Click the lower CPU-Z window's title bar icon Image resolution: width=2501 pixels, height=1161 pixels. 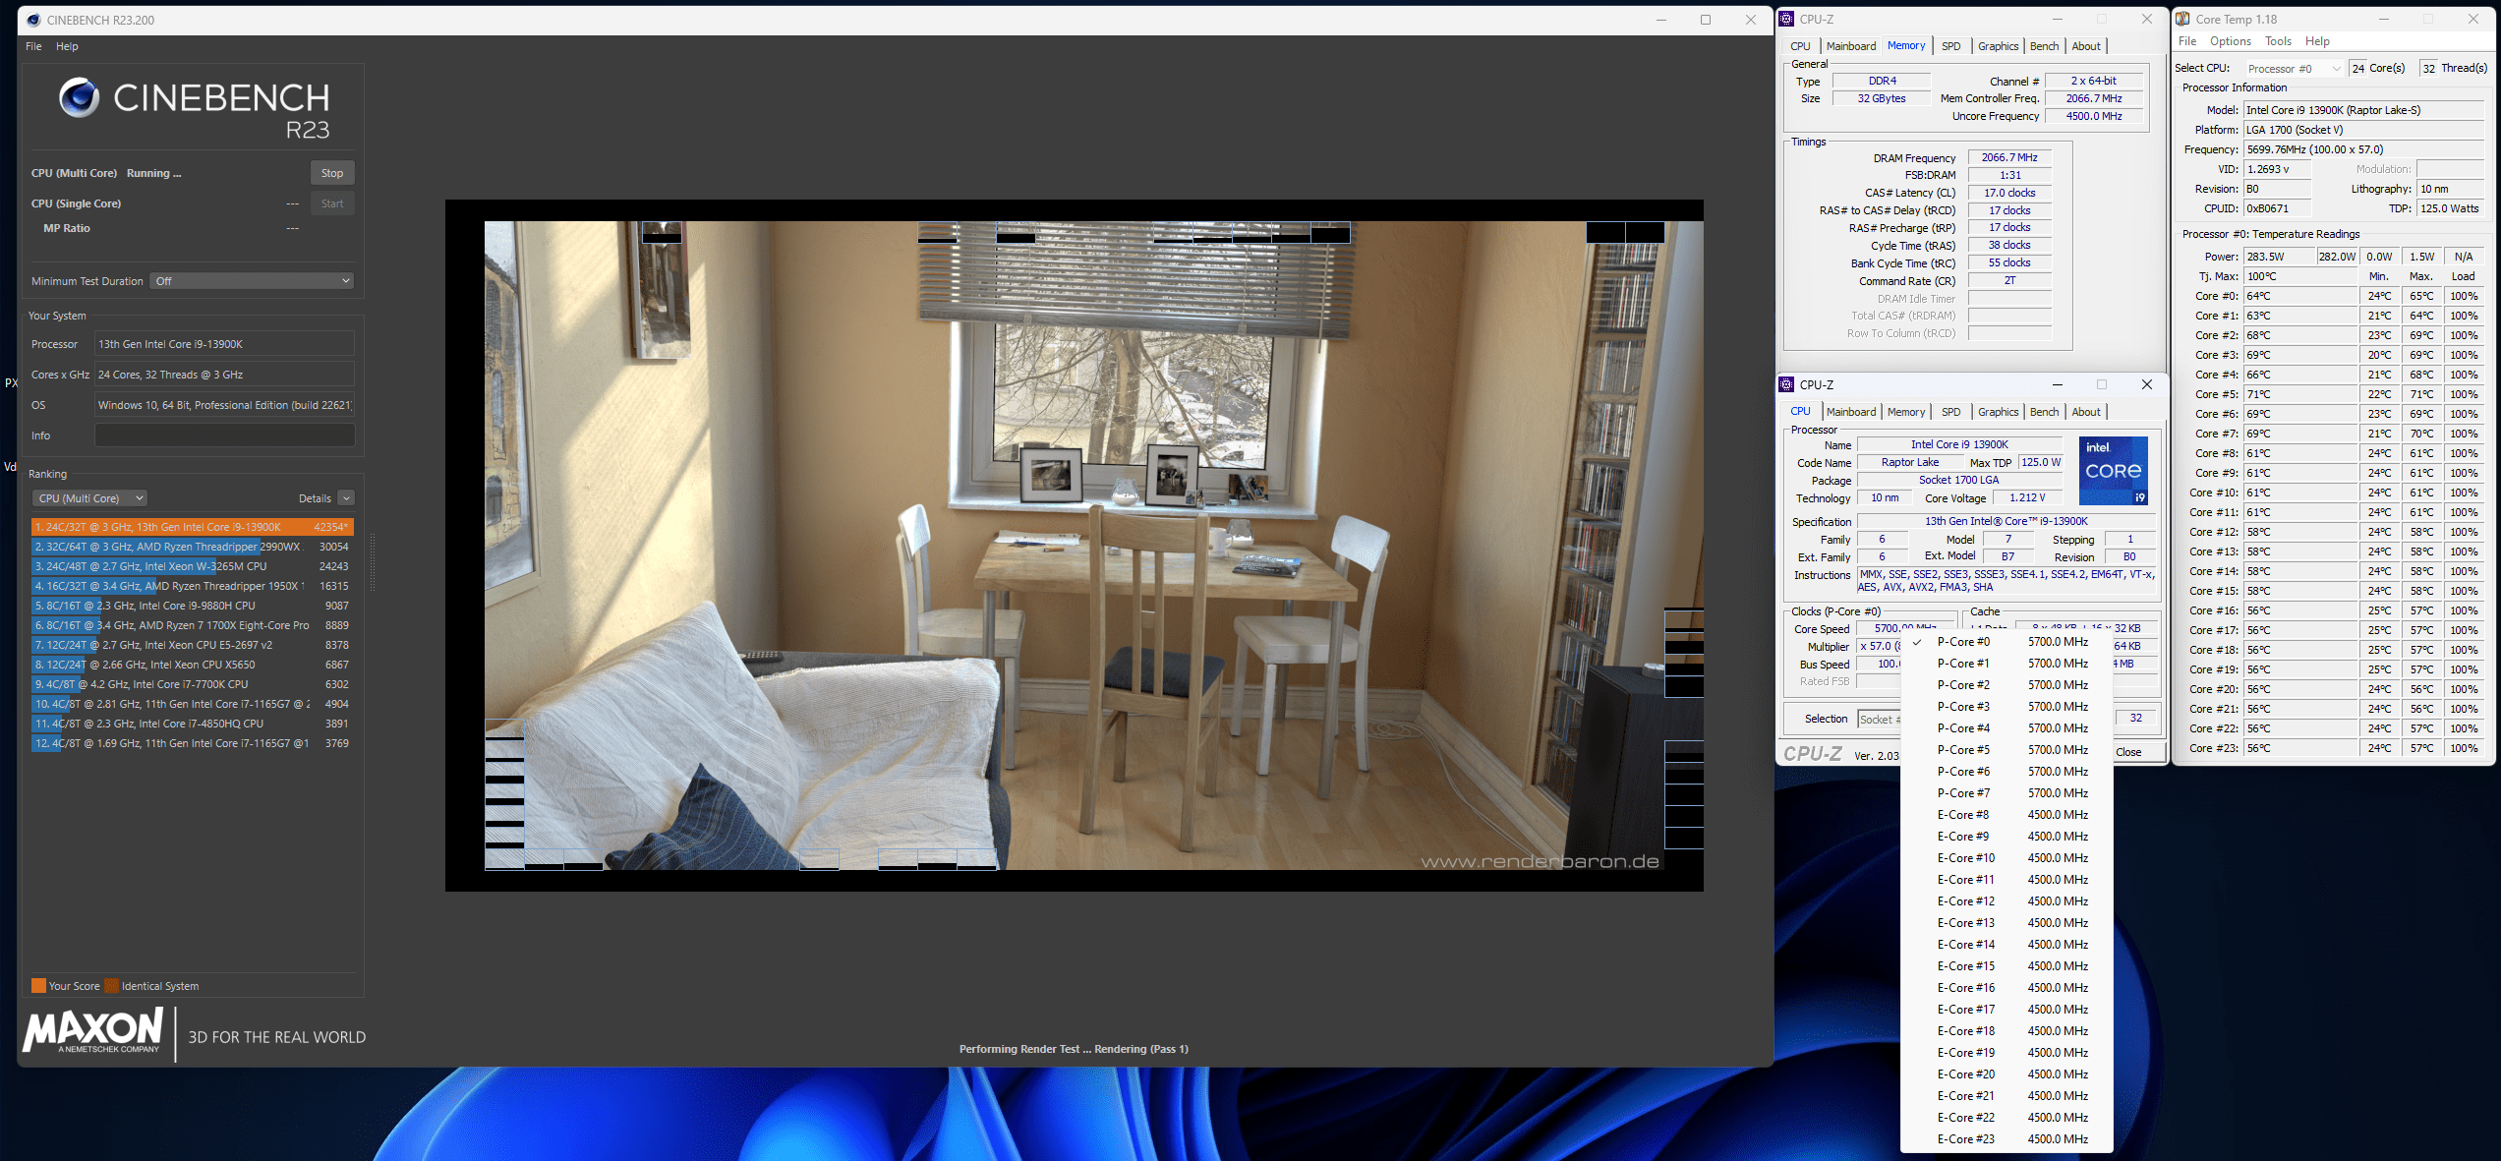(x=1787, y=384)
